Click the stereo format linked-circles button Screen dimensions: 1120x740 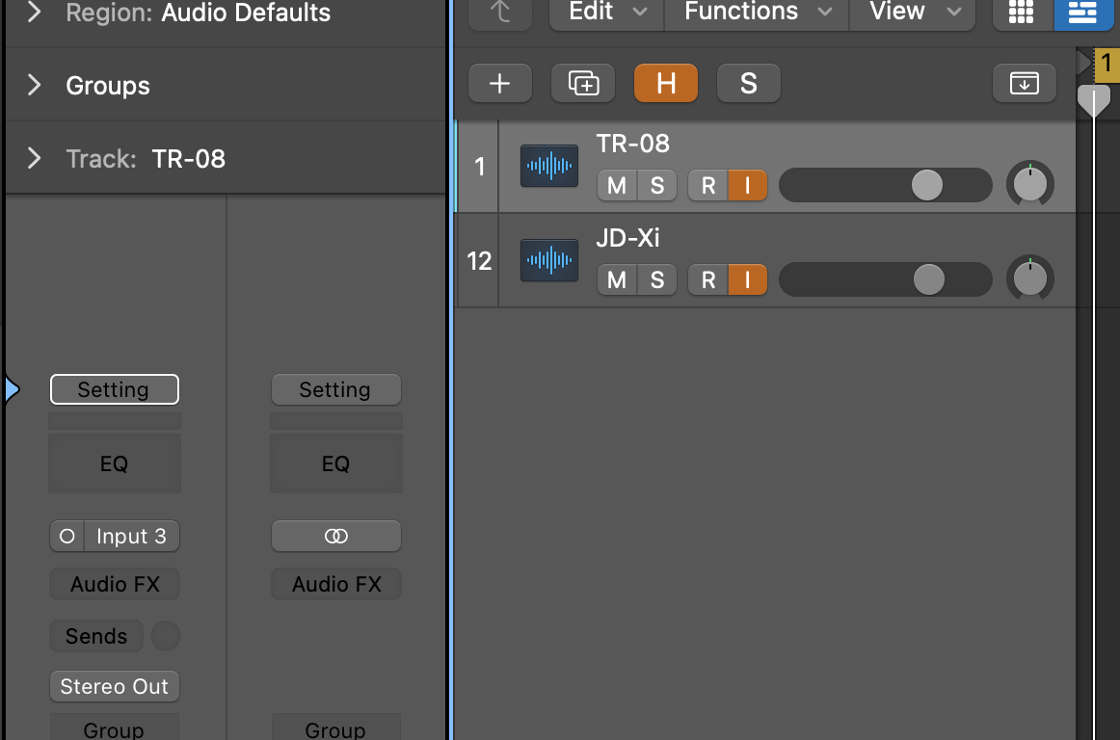(x=335, y=536)
